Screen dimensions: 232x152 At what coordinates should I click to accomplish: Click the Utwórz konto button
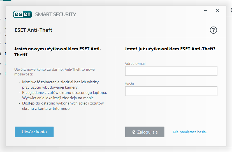(34, 132)
